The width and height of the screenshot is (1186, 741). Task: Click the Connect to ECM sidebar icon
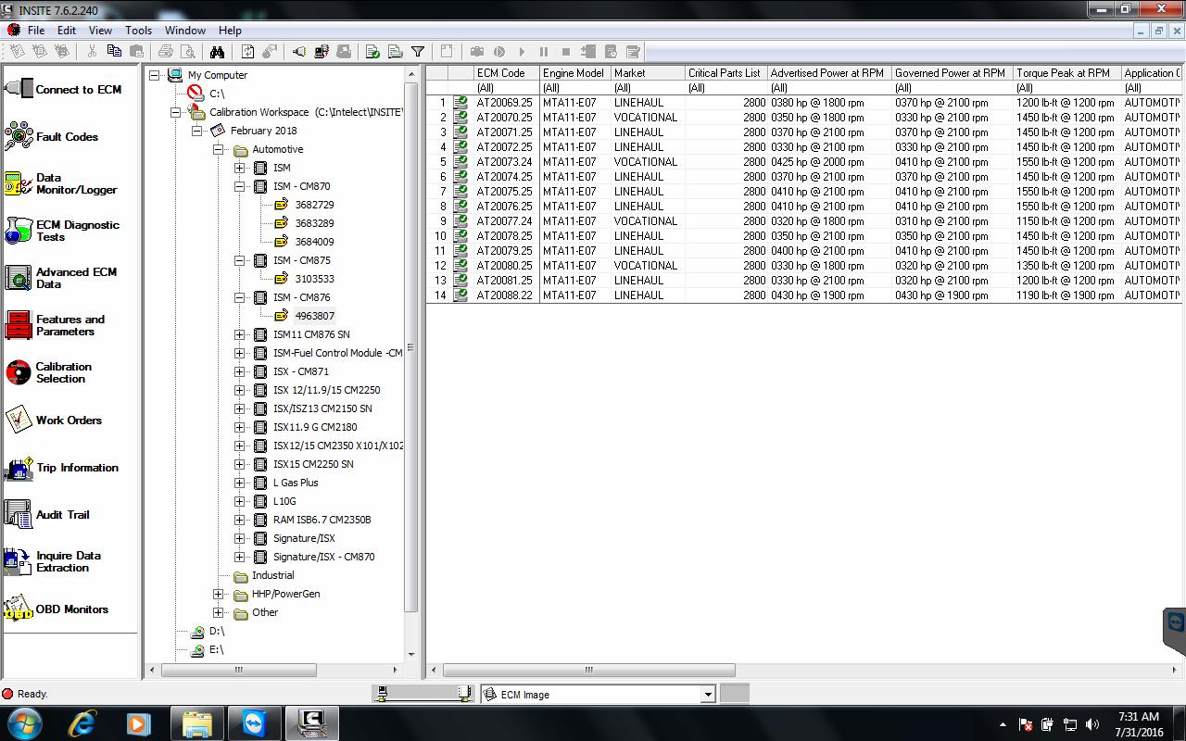click(x=19, y=89)
